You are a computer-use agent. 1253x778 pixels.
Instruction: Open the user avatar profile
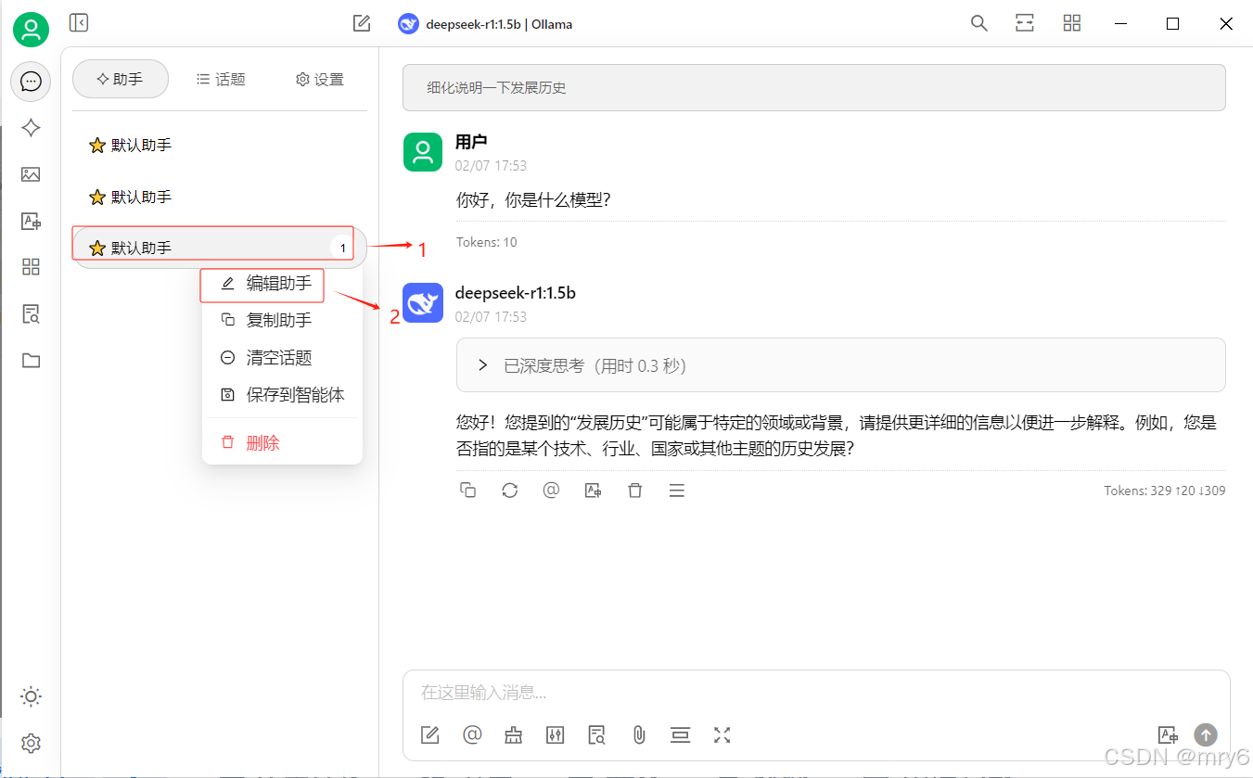coord(31,30)
